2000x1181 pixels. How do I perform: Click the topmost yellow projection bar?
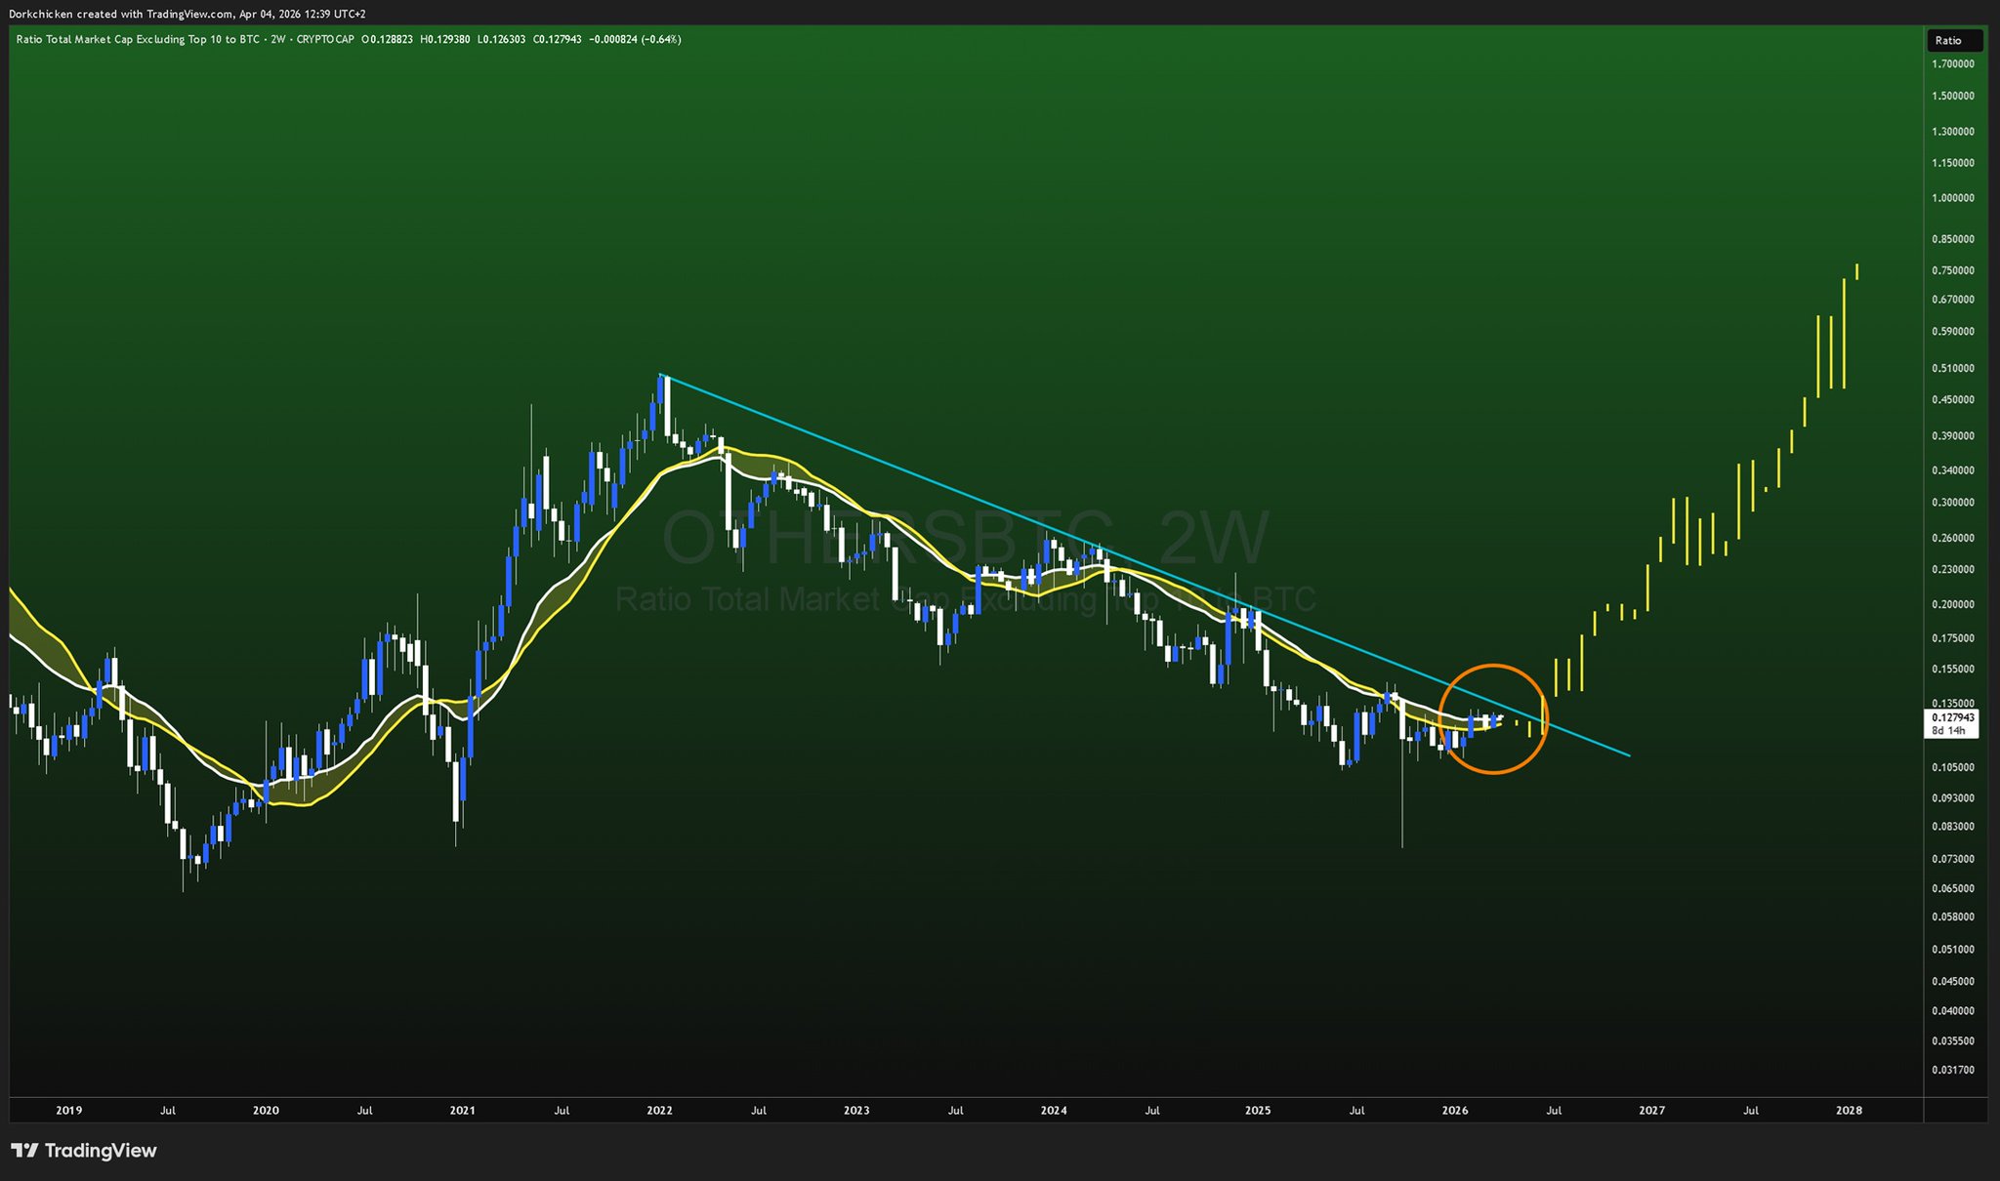tap(1856, 271)
